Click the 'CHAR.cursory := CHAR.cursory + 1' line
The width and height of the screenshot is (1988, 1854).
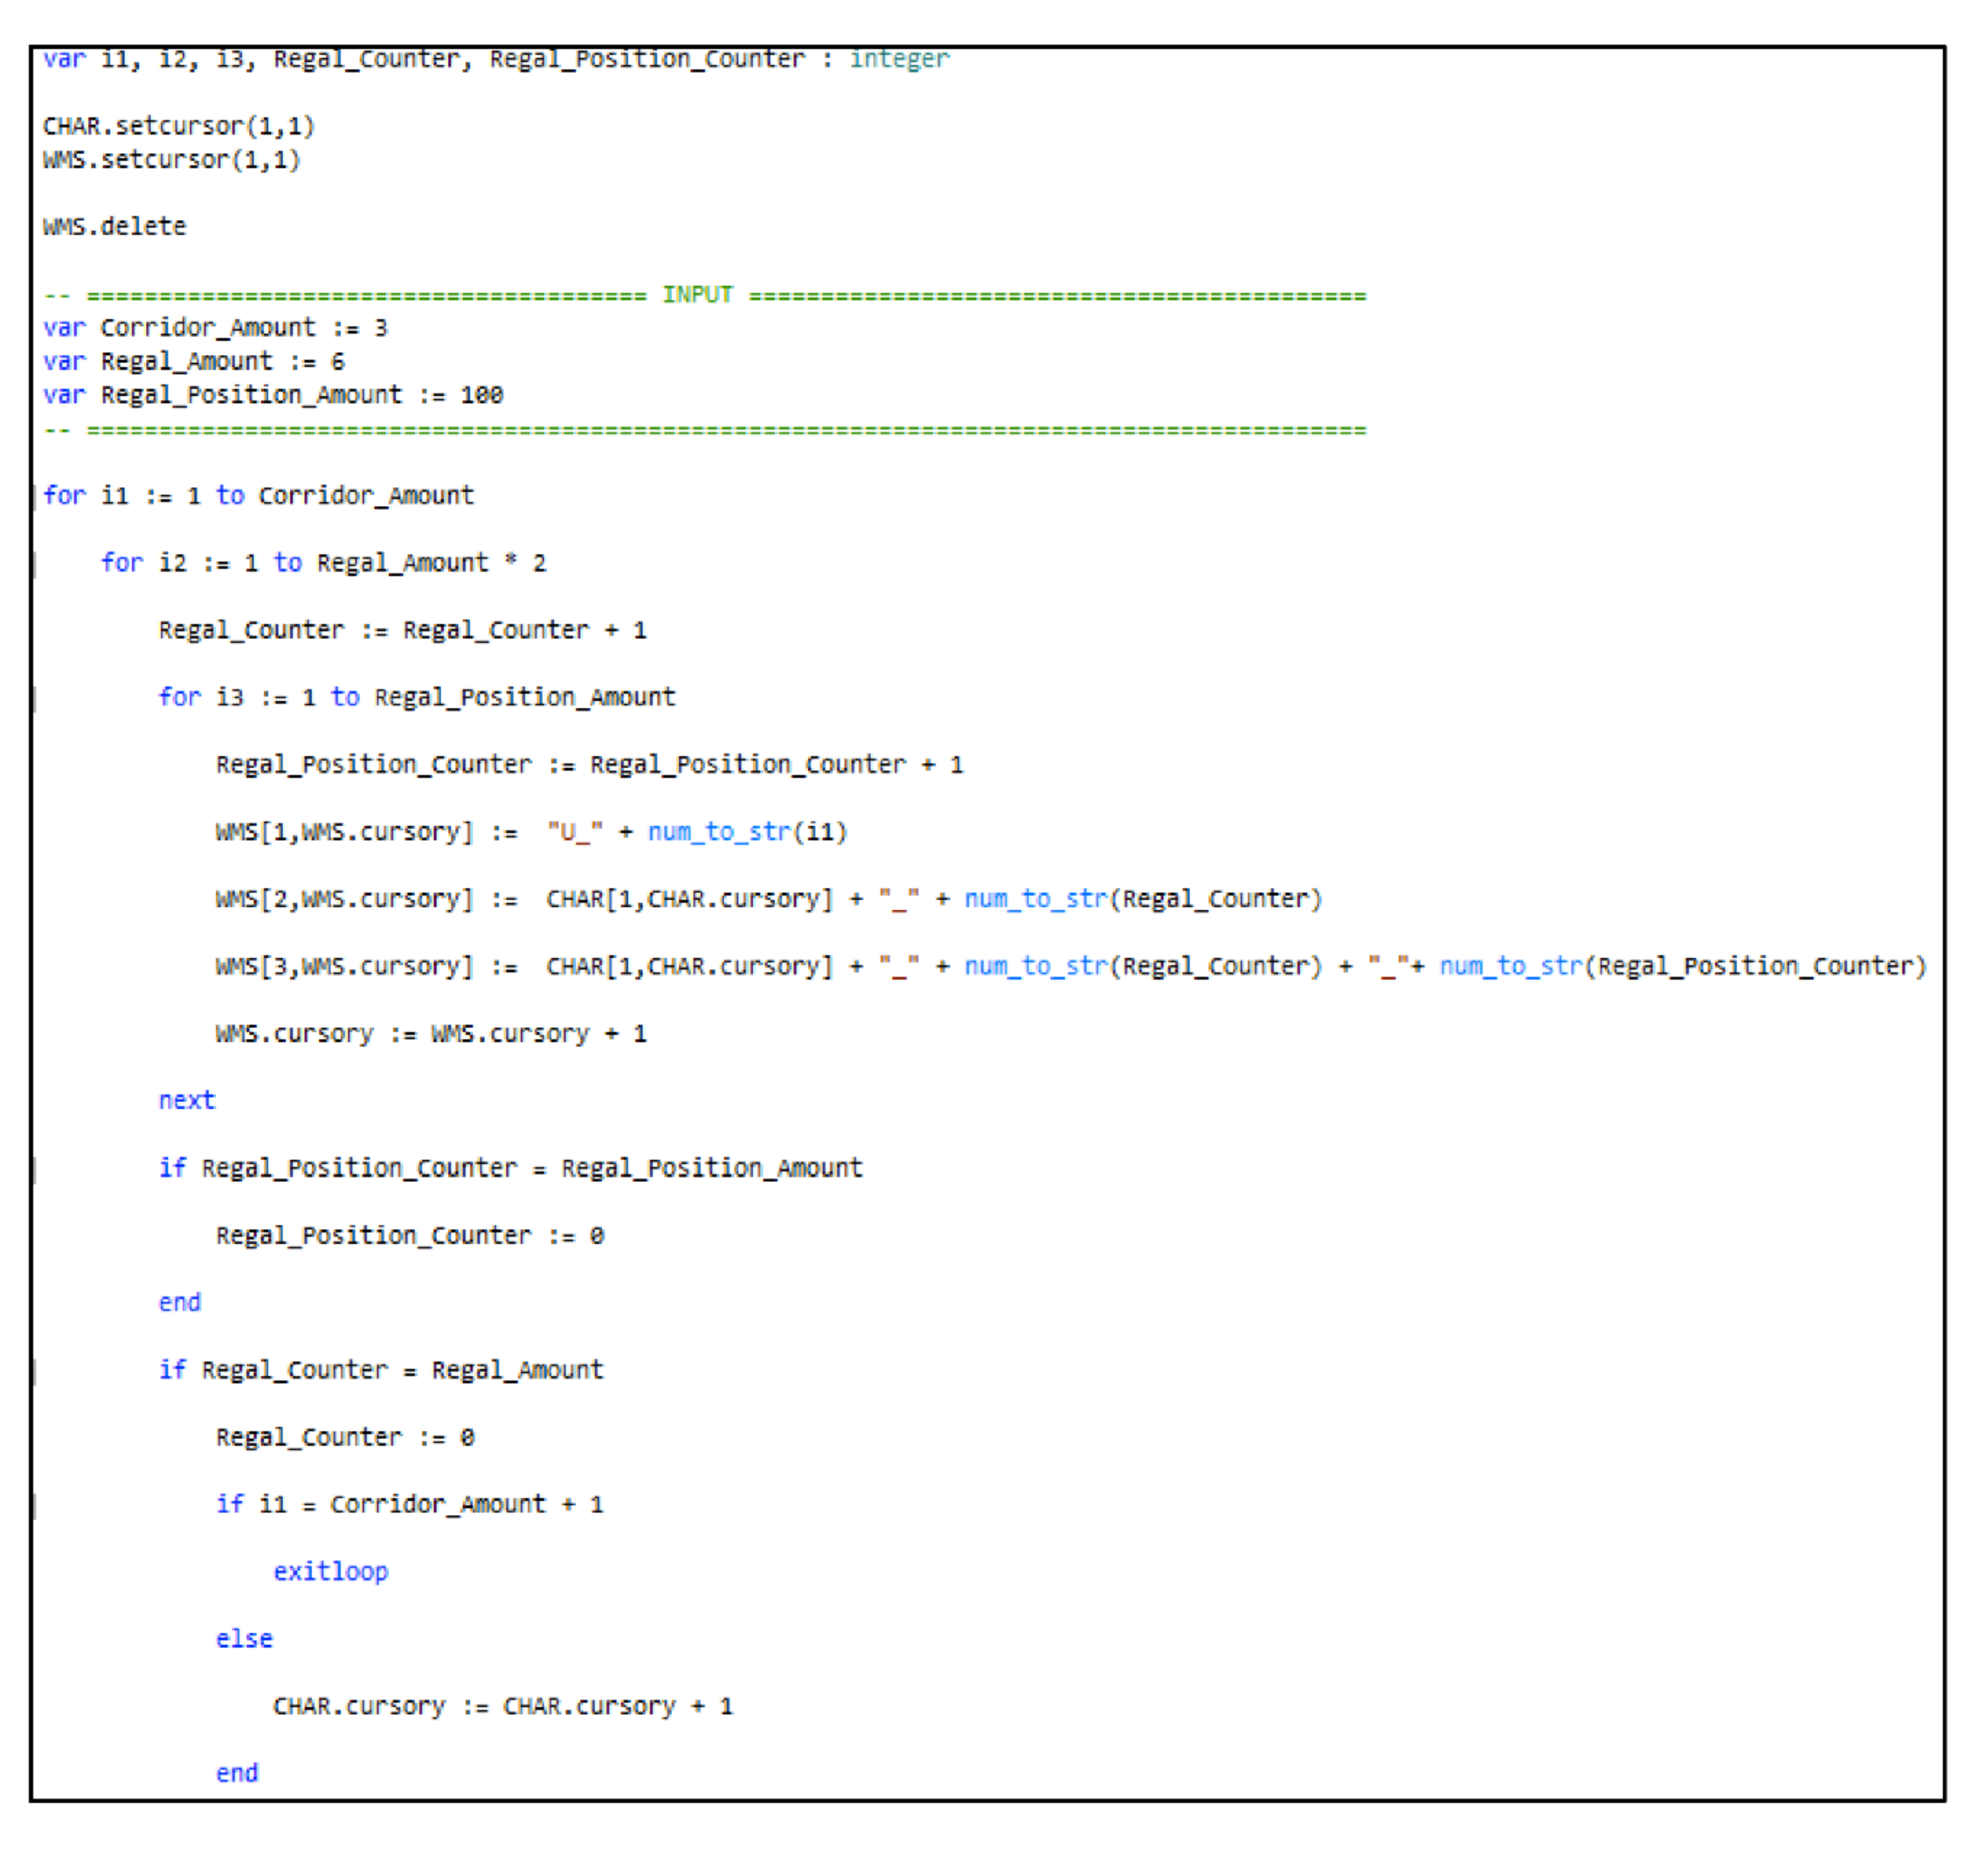(x=503, y=1706)
